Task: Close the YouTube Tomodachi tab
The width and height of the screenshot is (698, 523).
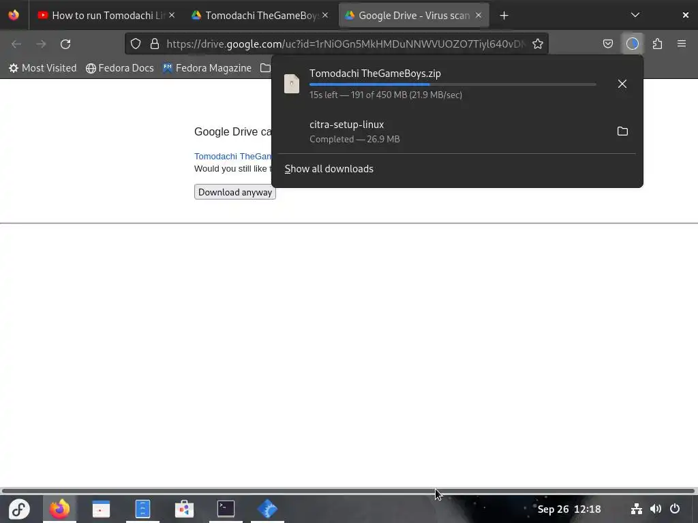Action: click(x=172, y=15)
